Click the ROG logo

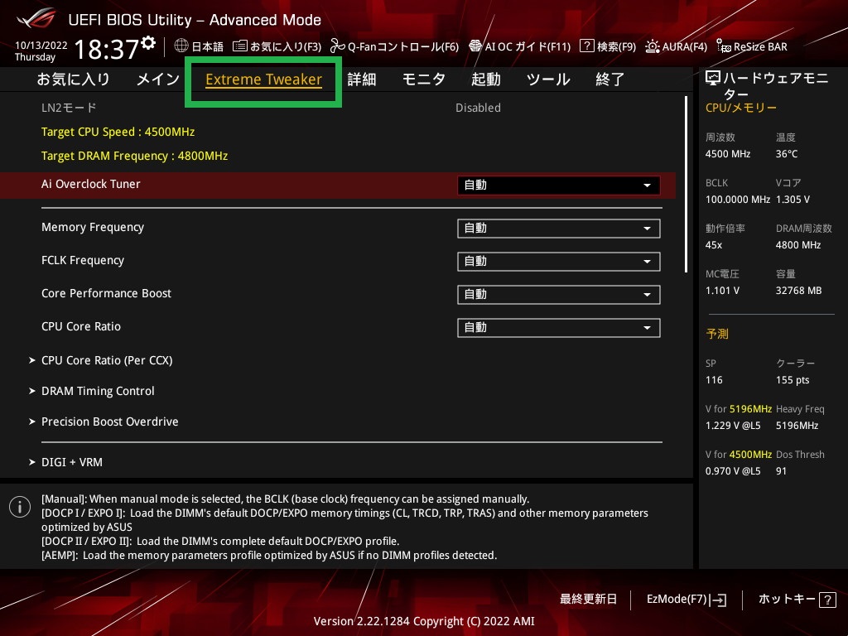pyautogui.click(x=36, y=18)
